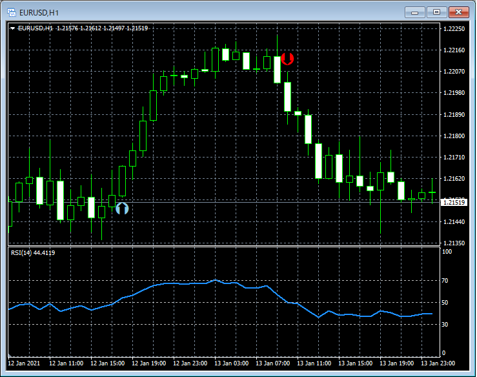Click the RSI(14) 44.4119 indicator label
Image resolution: width=477 pixels, height=377 pixels.
tap(33, 253)
